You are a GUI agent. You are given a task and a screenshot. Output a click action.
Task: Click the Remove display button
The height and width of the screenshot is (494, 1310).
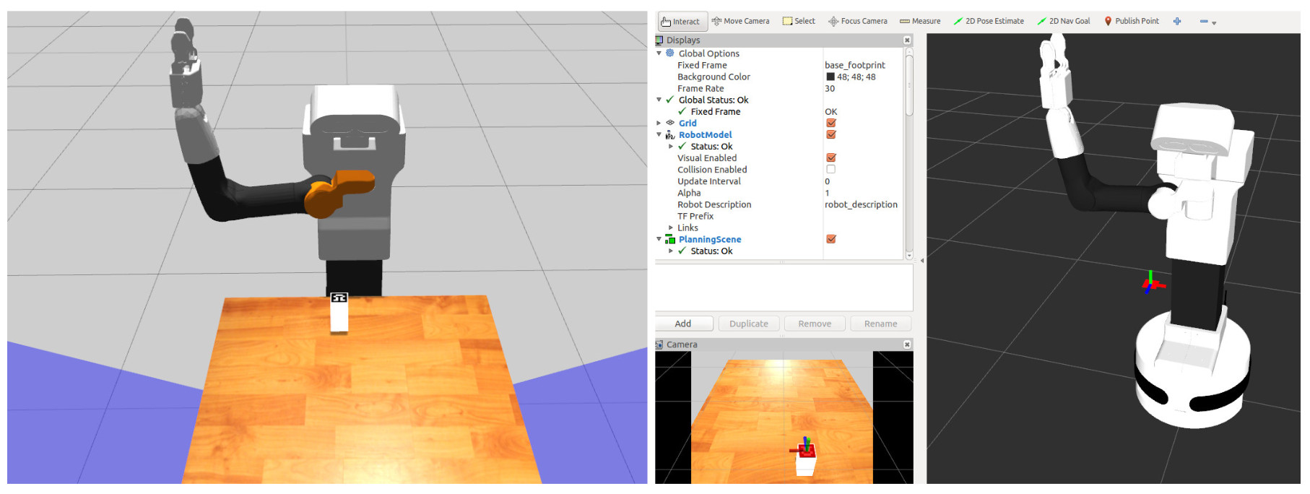click(x=815, y=324)
